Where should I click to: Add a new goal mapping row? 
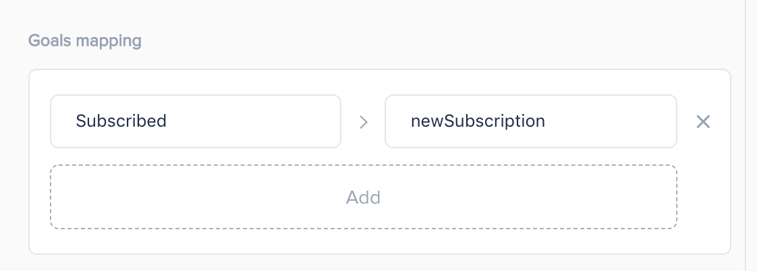[x=363, y=197]
